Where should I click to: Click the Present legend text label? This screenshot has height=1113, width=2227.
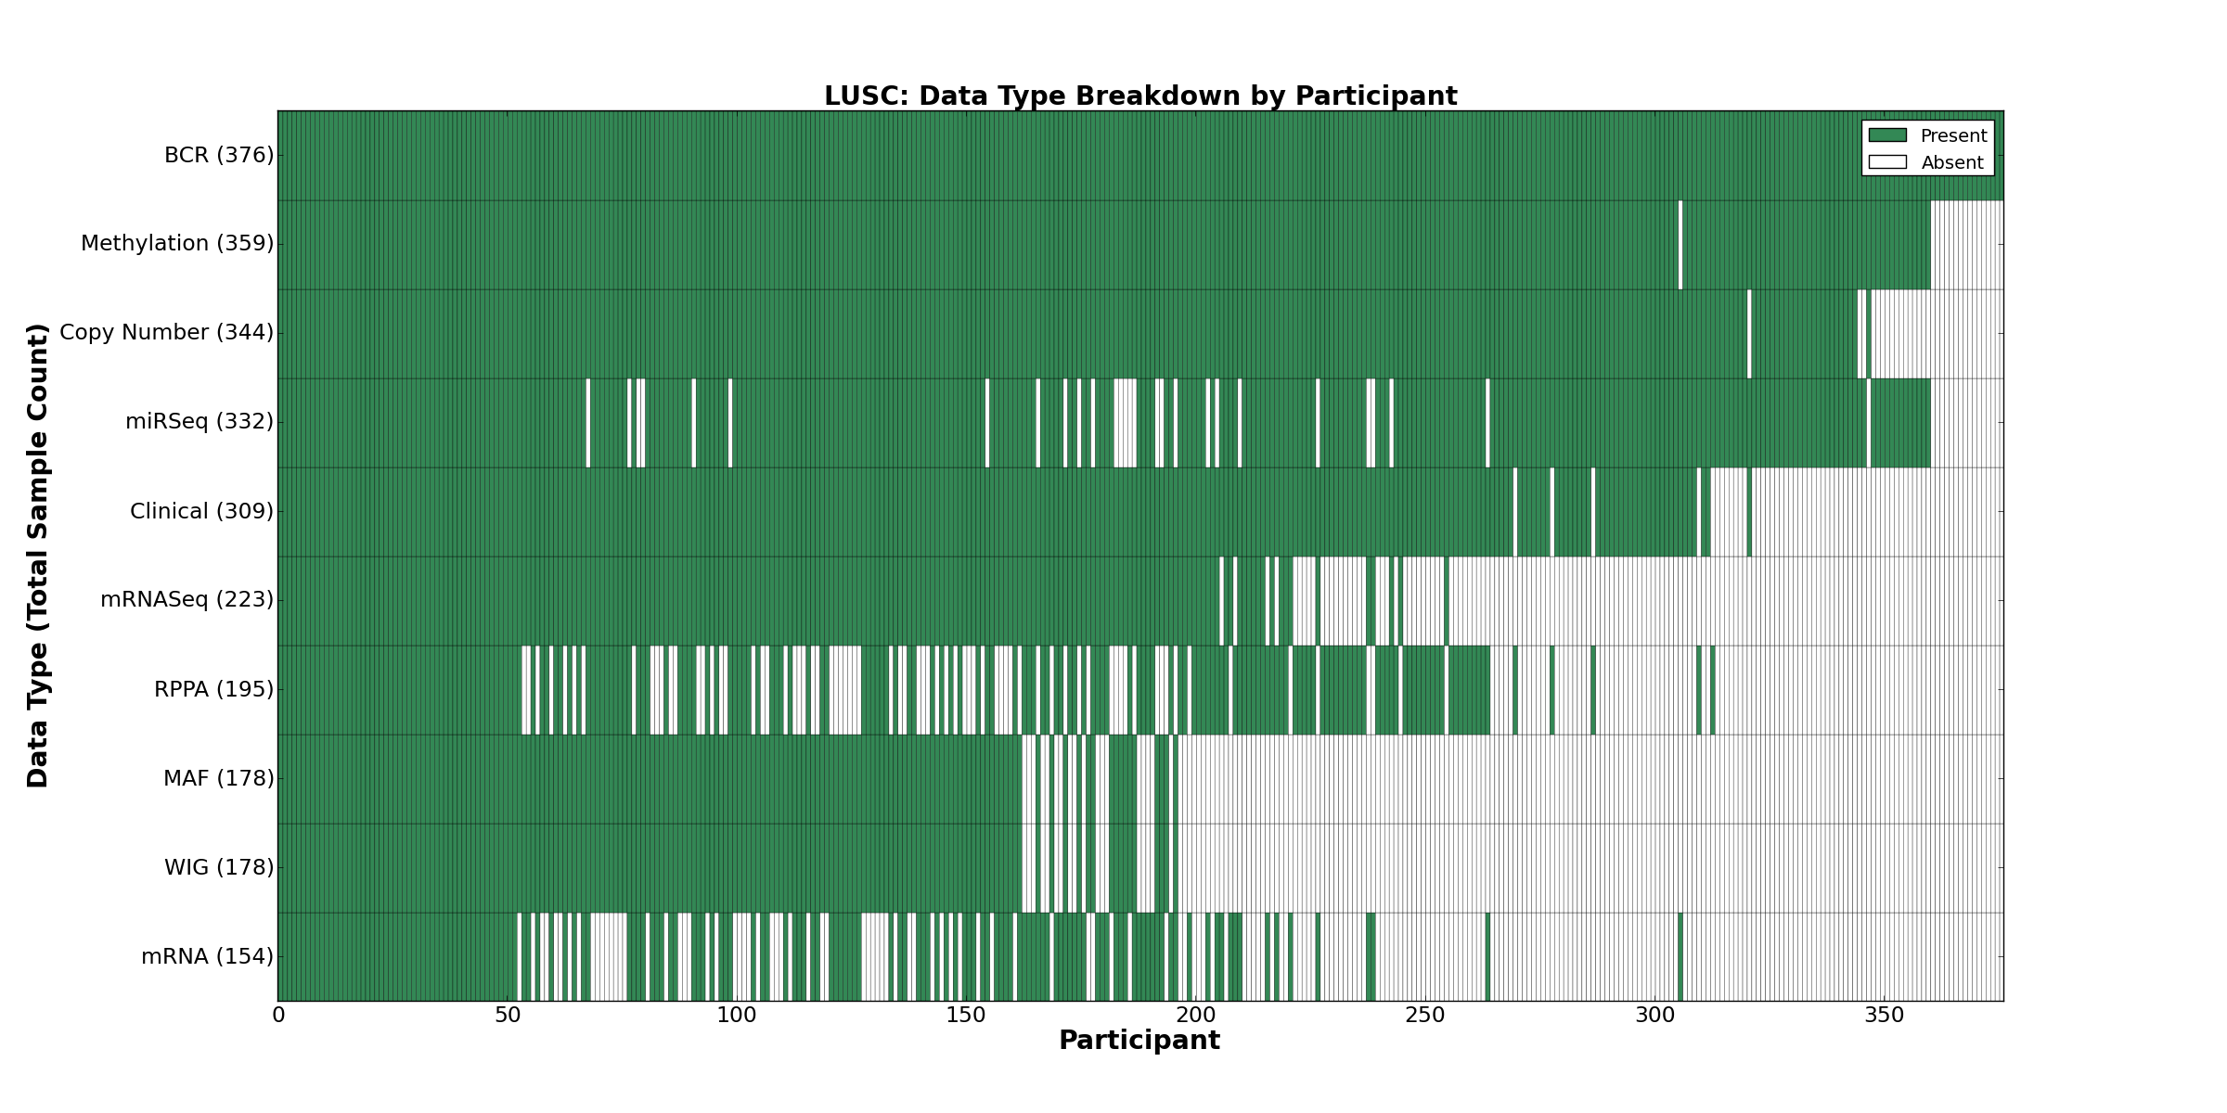tap(1953, 136)
